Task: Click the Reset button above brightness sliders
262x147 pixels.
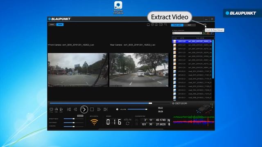Action: 80,116
